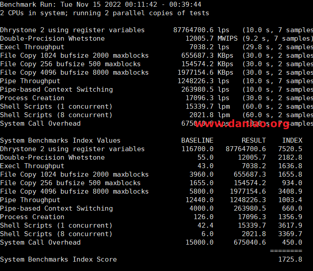Click the 2021.8 lpm shell scripts value
Screen dimensions: 313x271
[210, 115]
